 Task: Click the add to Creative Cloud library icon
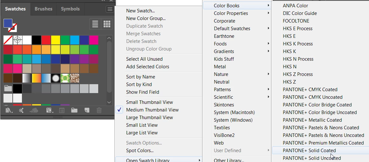pos(34,110)
